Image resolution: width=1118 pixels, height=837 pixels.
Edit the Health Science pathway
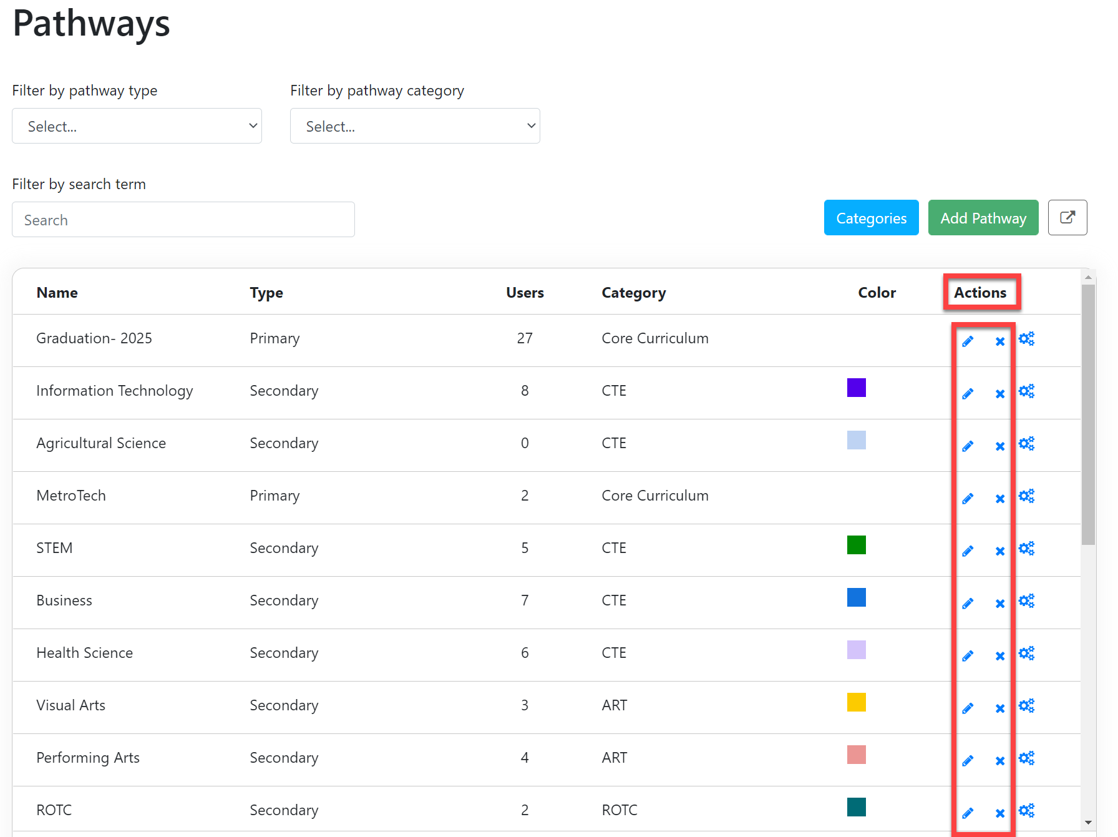click(x=968, y=655)
